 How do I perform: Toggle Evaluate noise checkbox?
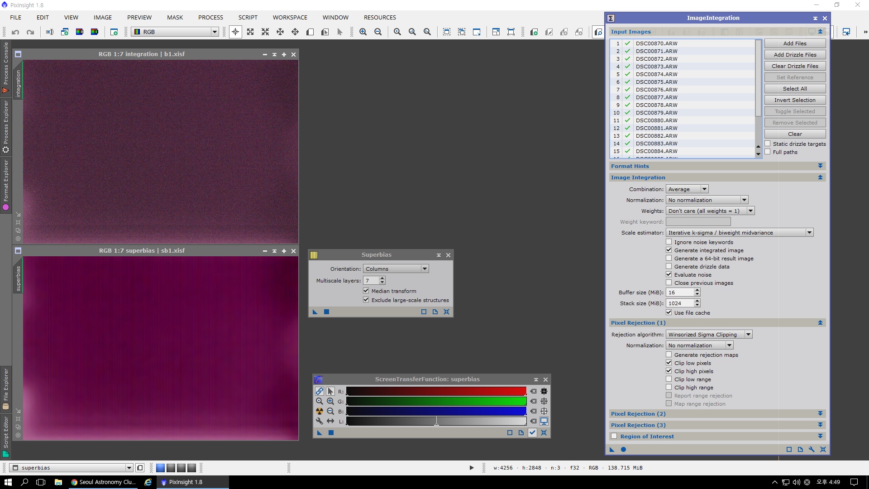pos(669,274)
